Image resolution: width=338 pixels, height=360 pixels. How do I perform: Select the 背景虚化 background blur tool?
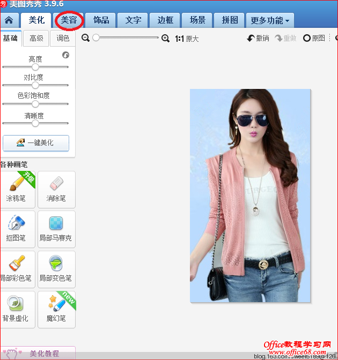point(18,310)
